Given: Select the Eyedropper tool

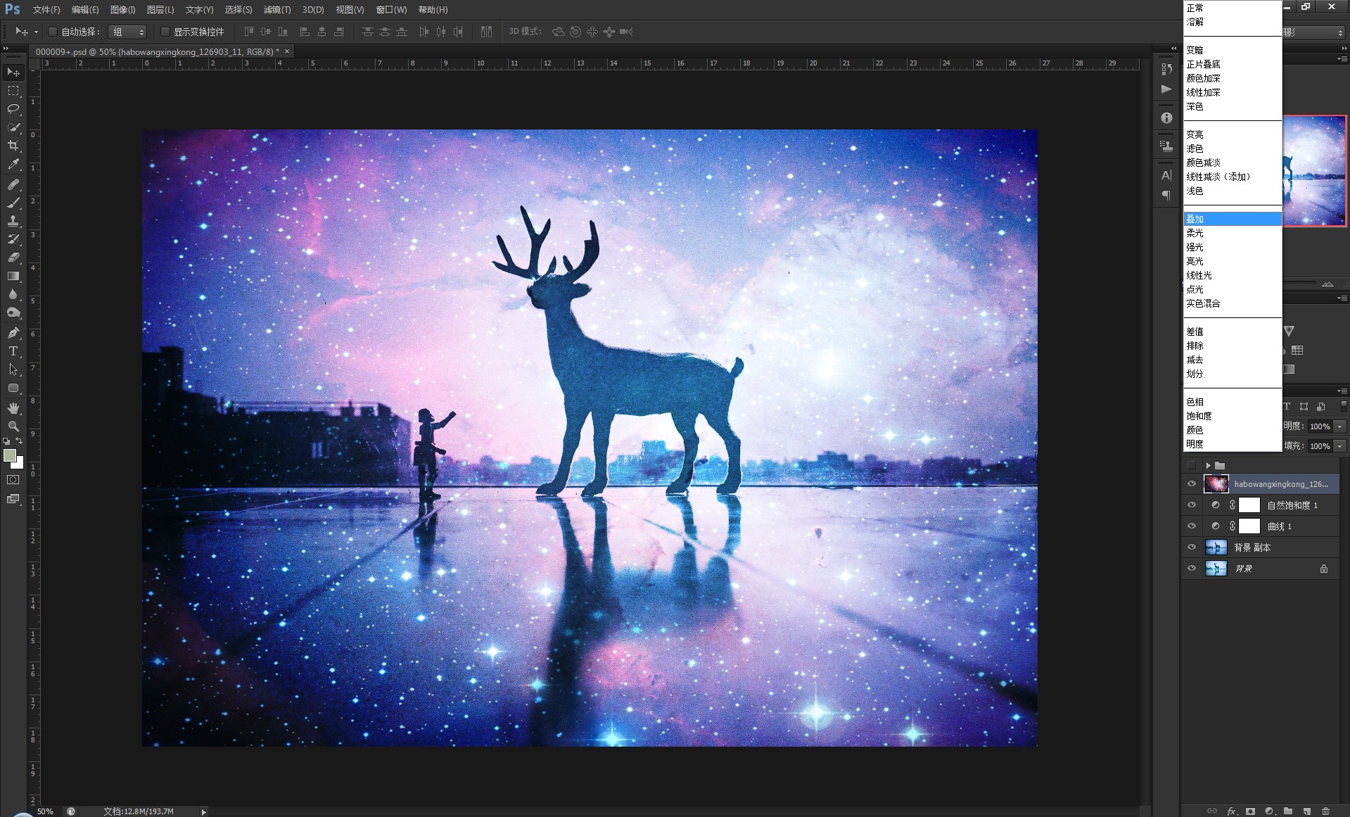Looking at the screenshot, I should 13,164.
